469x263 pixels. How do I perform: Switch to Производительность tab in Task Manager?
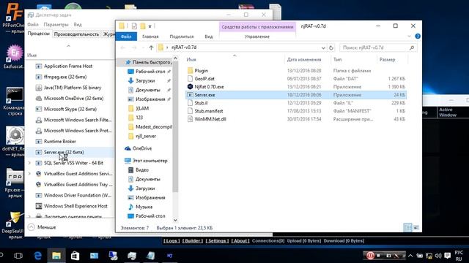pos(76,34)
